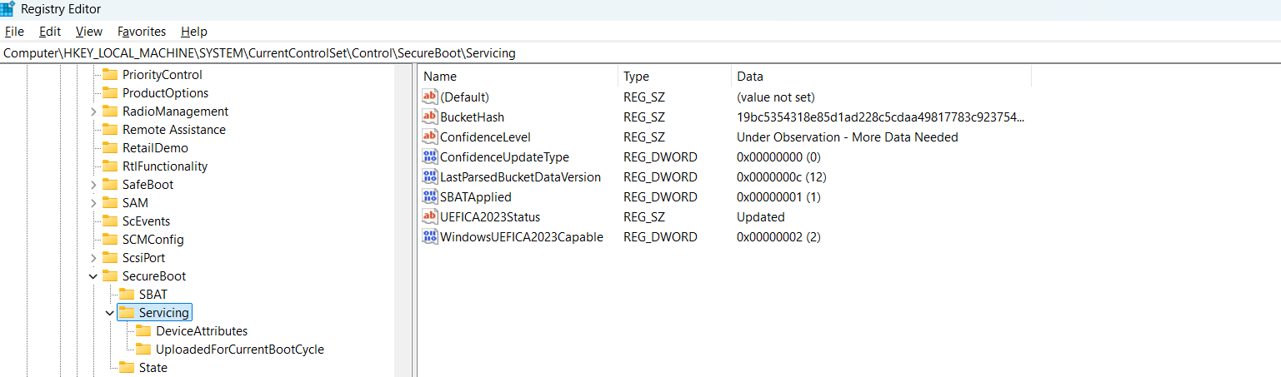Select the ConfidenceLevel string value icon
Viewport: 1281px width, 377px height.
point(430,137)
